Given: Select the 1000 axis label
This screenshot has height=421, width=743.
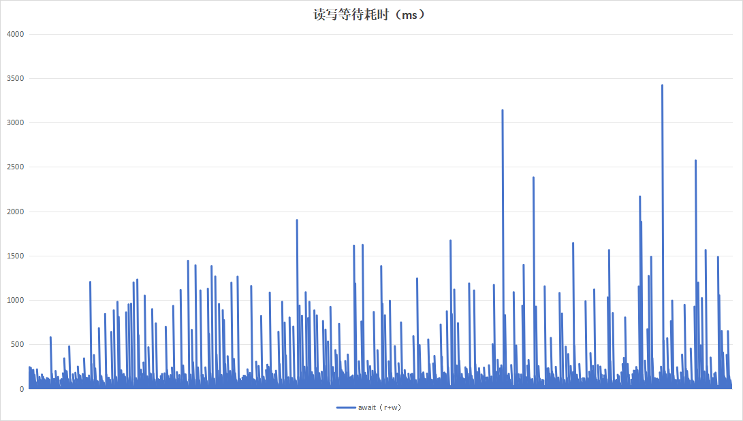Looking at the screenshot, I should click(x=15, y=300).
